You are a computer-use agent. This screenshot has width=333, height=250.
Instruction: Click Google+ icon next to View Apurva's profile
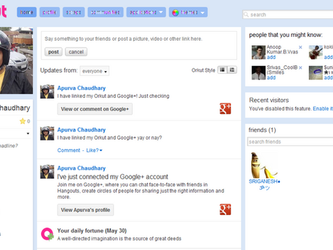(x=225, y=209)
